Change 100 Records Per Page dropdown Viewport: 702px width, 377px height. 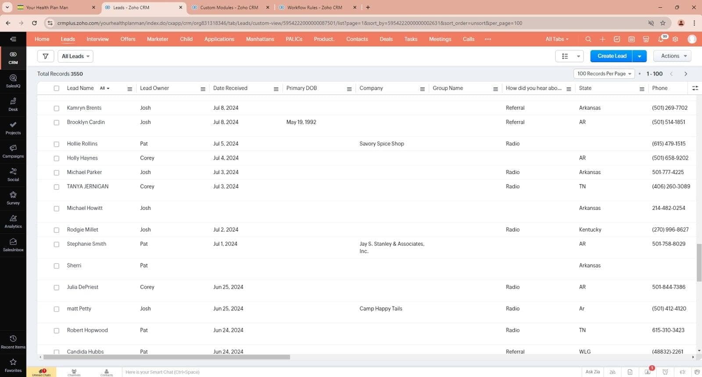pos(604,74)
